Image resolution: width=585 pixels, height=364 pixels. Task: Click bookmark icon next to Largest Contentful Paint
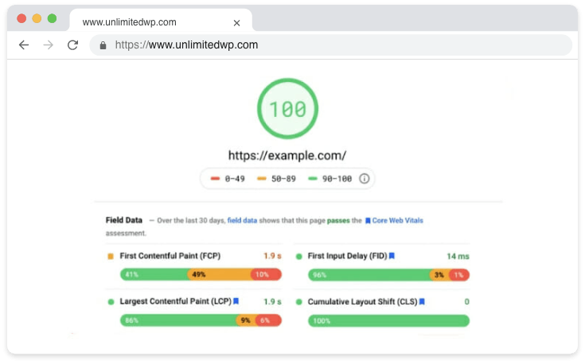click(236, 301)
